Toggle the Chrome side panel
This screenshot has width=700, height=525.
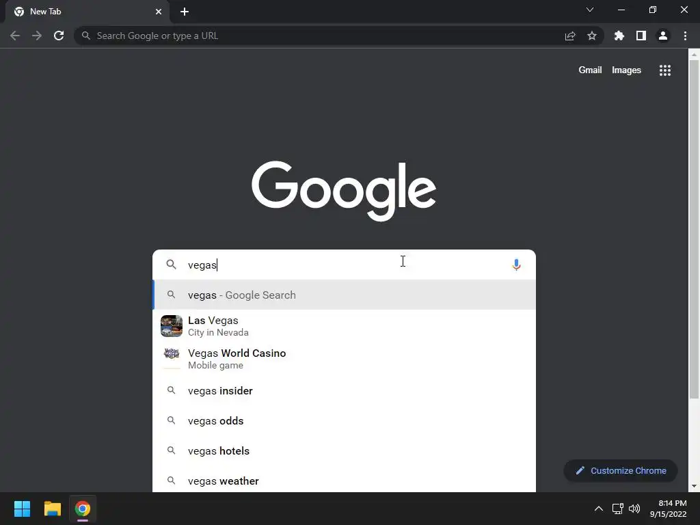pos(641,36)
